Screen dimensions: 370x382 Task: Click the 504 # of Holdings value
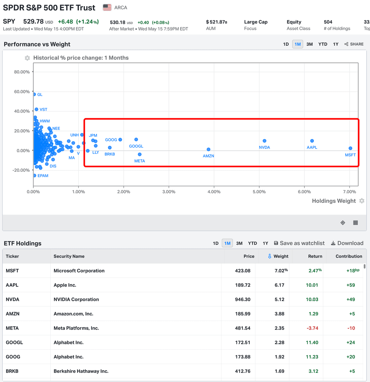(328, 22)
